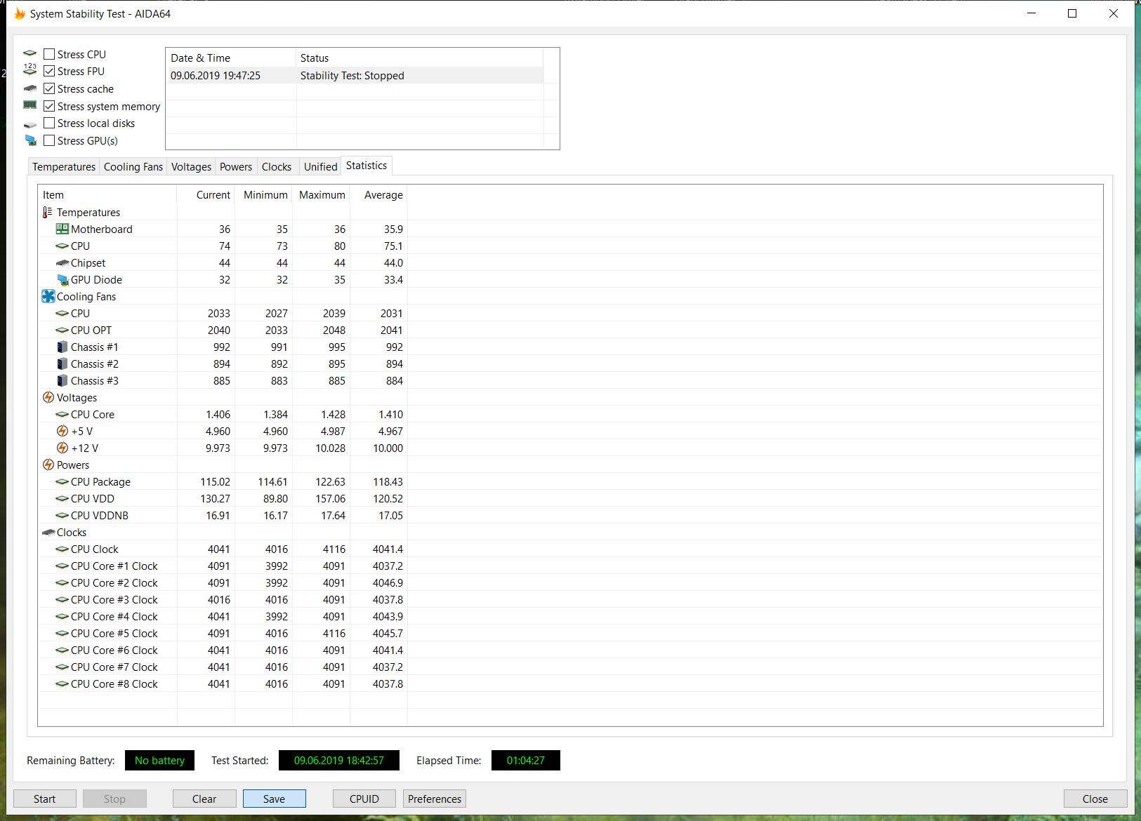Click the Chassis #3 case icon
The width and height of the screenshot is (1141, 821).
click(x=62, y=380)
